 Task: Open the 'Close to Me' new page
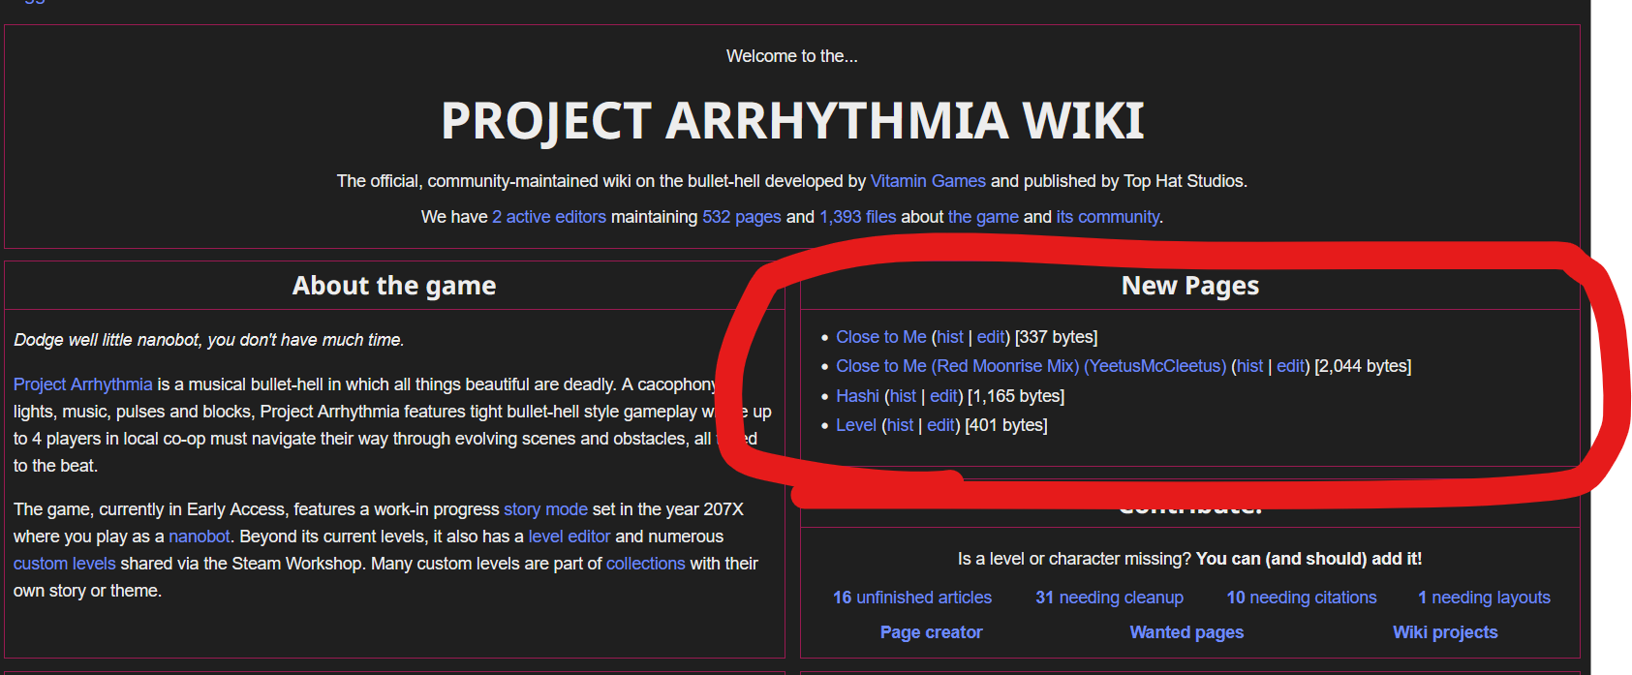coord(880,337)
